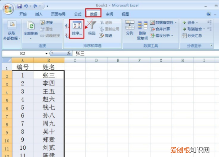
Task: Select column A header
Action: pyautogui.click(x=23, y=60)
